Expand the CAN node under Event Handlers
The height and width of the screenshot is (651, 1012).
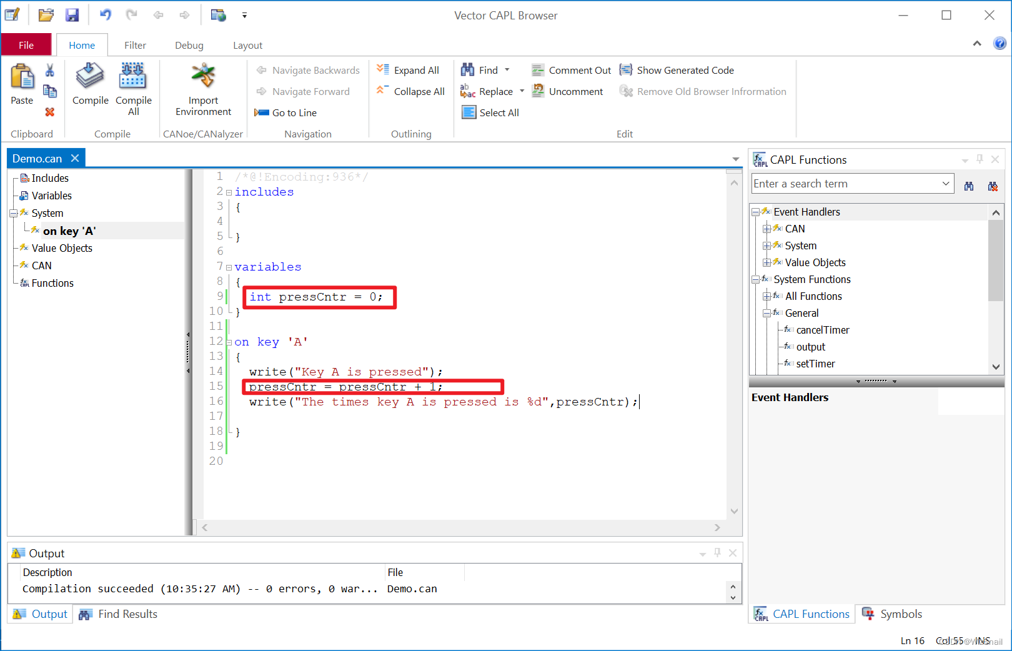click(766, 229)
